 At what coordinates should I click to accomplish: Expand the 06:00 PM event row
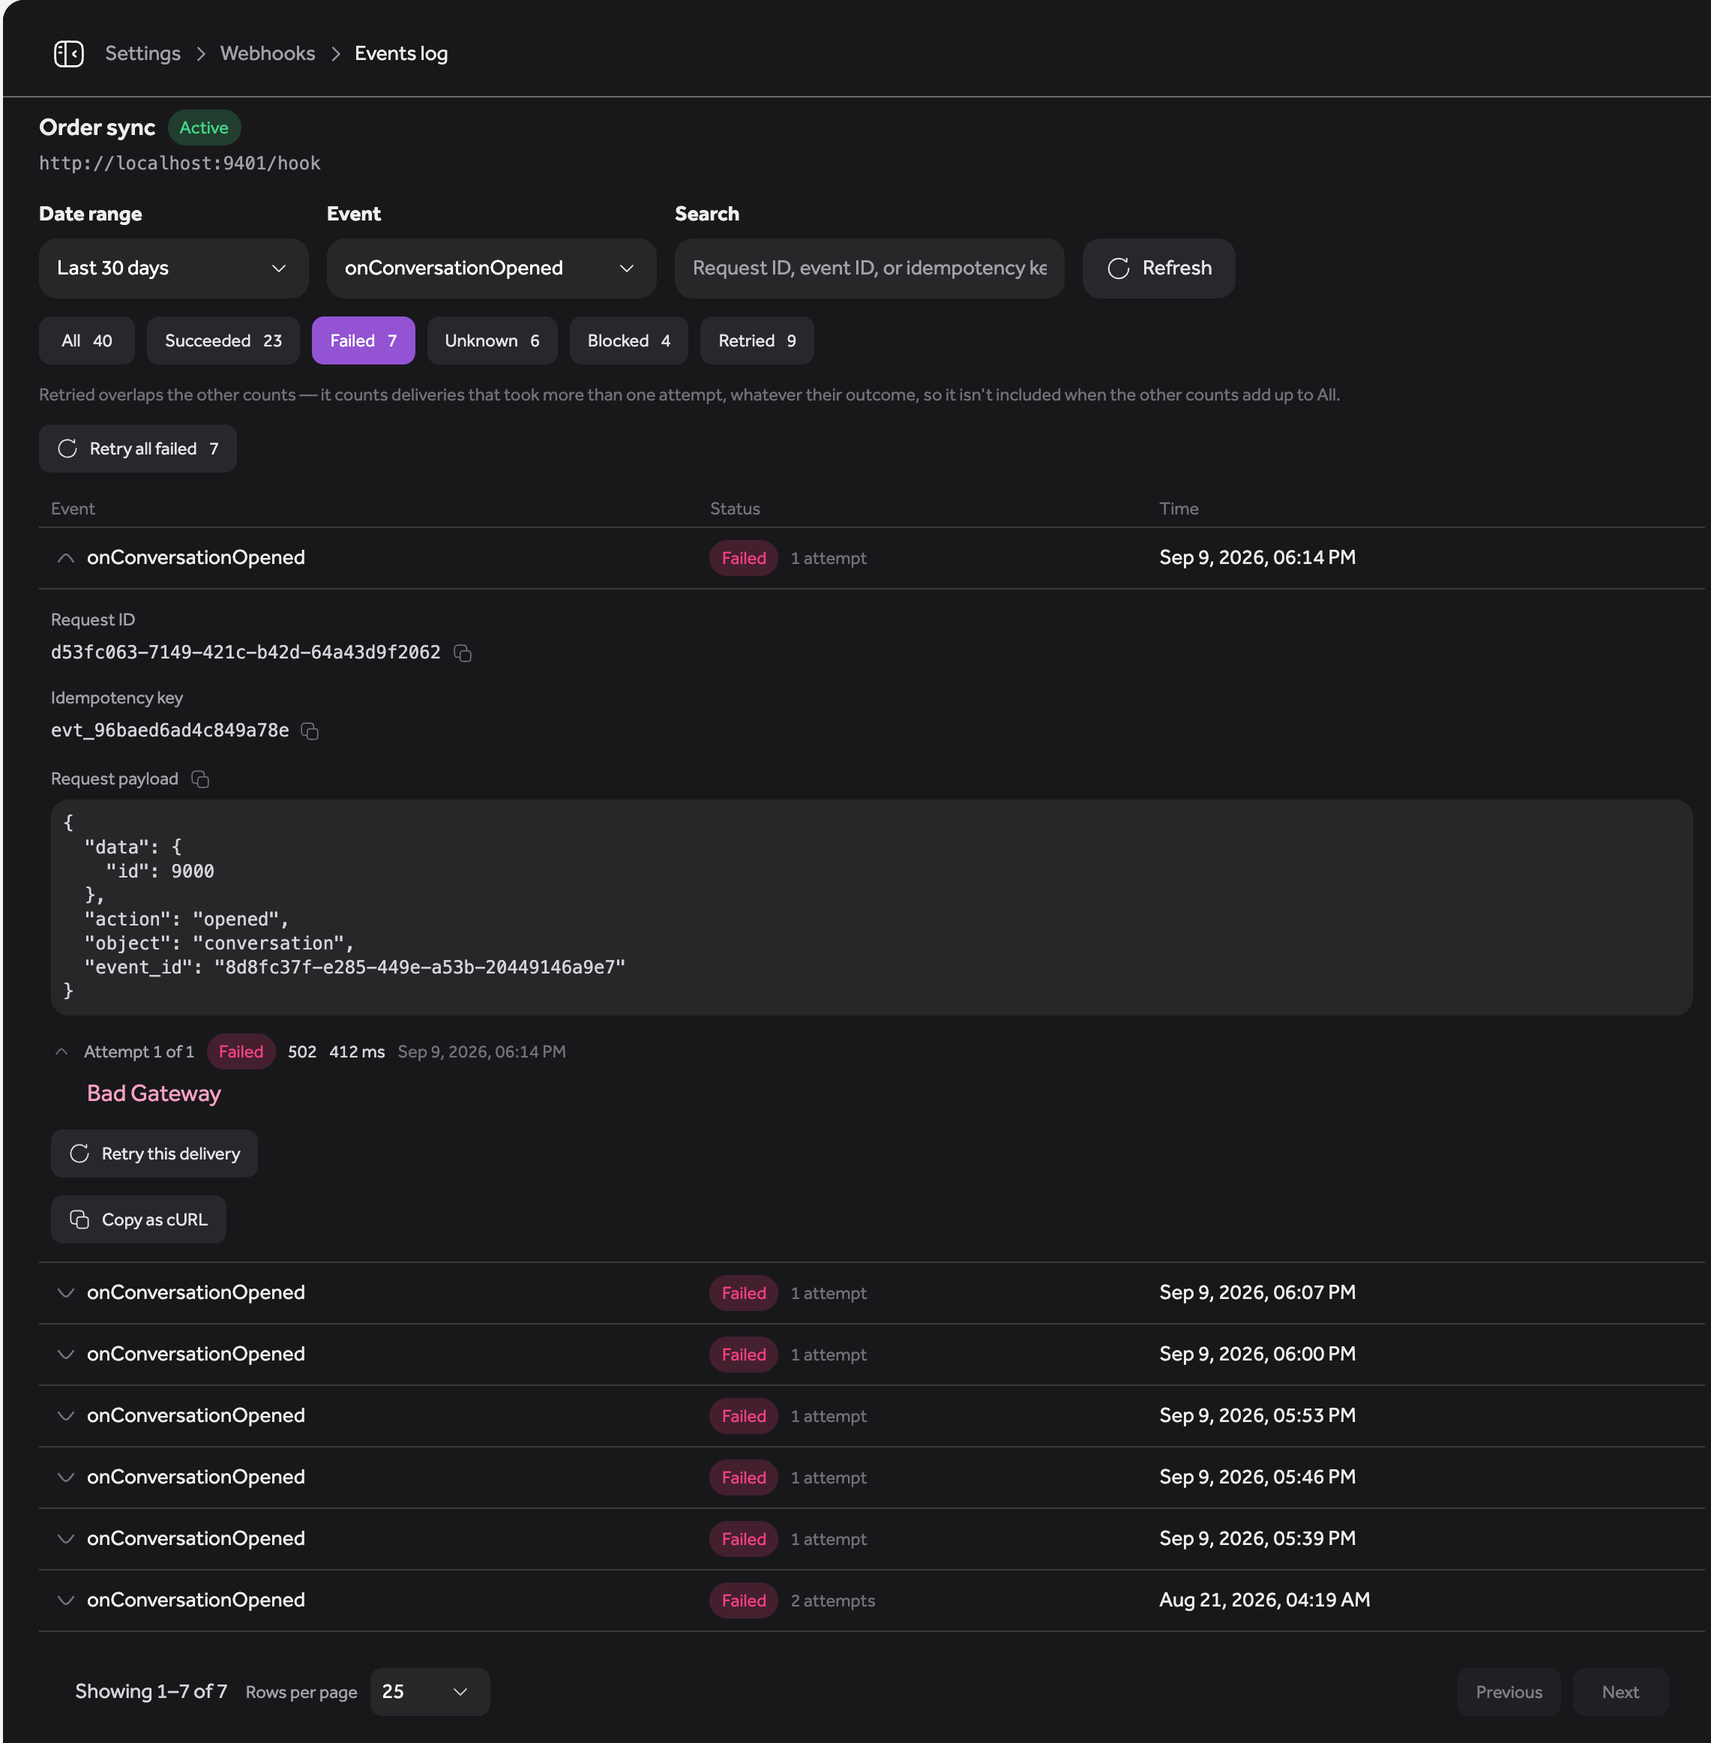pos(65,1354)
